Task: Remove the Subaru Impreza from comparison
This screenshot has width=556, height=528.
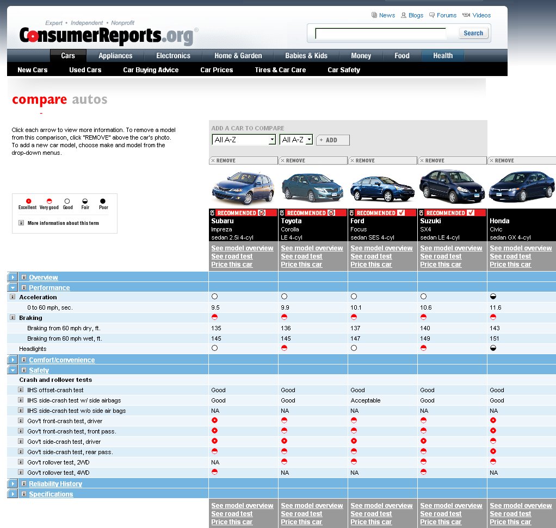Action: point(224,161)
